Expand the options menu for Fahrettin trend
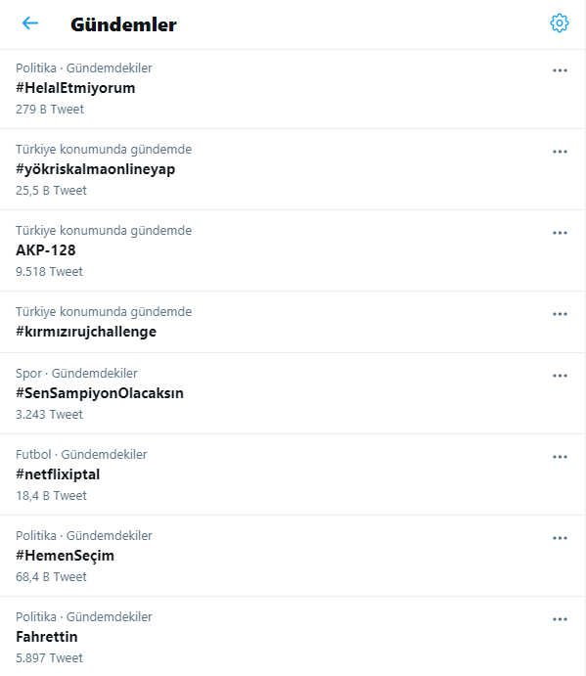Screen dimensions: 586x676 click(x=560, y=619)
